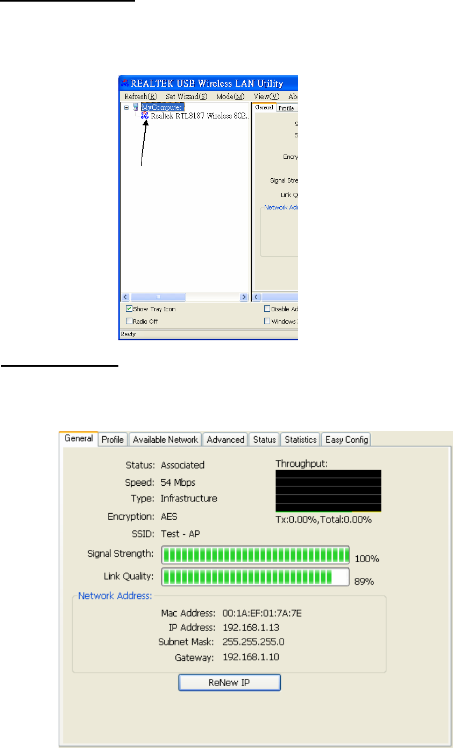Click the 54 Mbps speed value

point(178,482)
